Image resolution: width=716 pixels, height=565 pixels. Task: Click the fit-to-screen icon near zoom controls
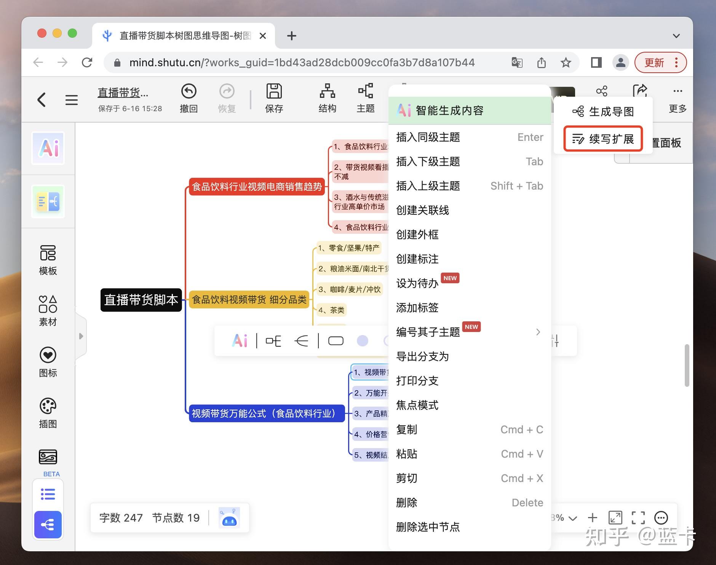click(615, 518)
